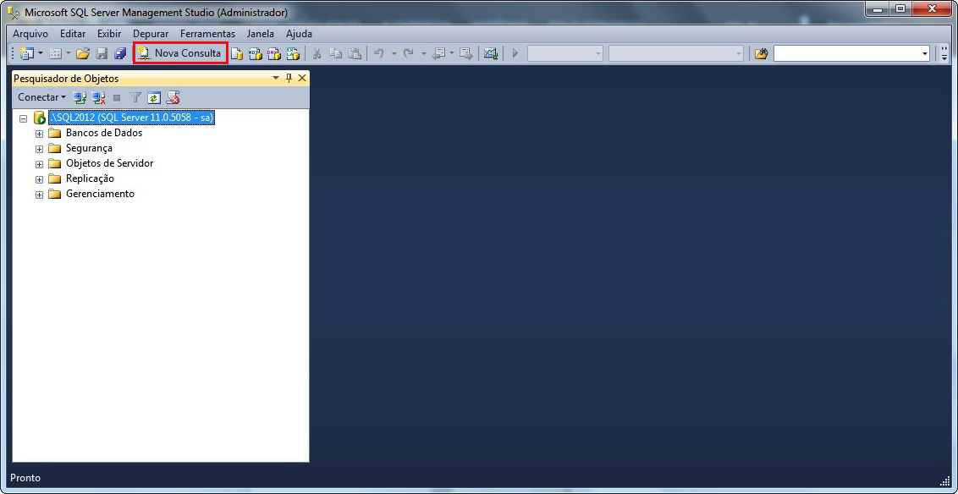
Task: Click inside the toolbar search input field
Action: [x=846, y=53]
